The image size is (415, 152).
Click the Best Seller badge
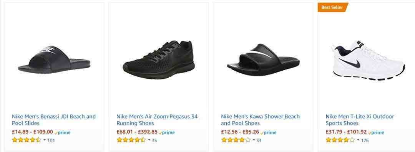pos(332,7)
